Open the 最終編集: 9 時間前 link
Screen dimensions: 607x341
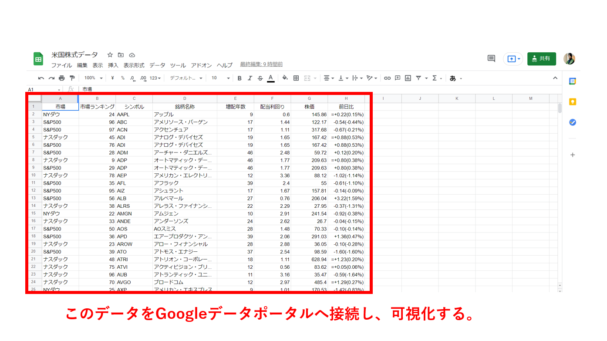(x=261, y=64)
